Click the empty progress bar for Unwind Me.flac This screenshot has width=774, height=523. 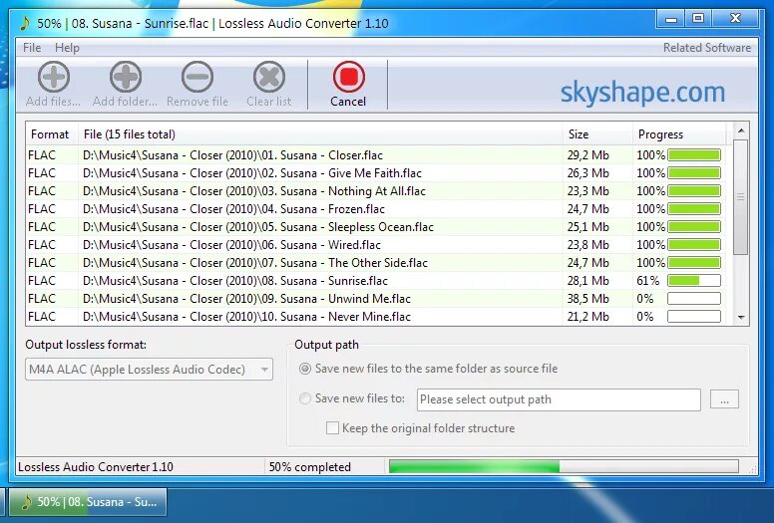coord(694,299)
